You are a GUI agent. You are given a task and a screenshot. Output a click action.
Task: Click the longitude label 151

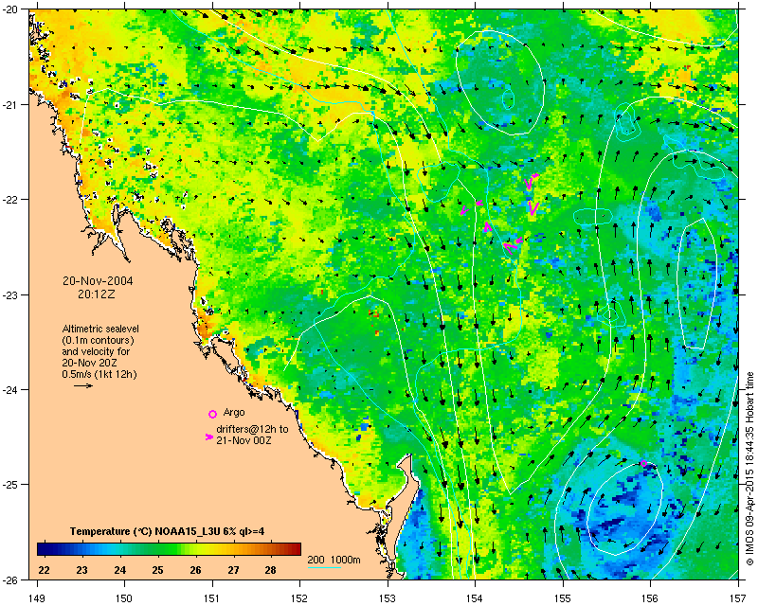click(212, 597)
